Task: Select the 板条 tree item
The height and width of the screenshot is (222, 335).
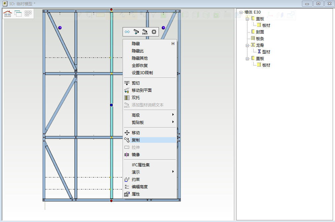Action: [260, 39]
